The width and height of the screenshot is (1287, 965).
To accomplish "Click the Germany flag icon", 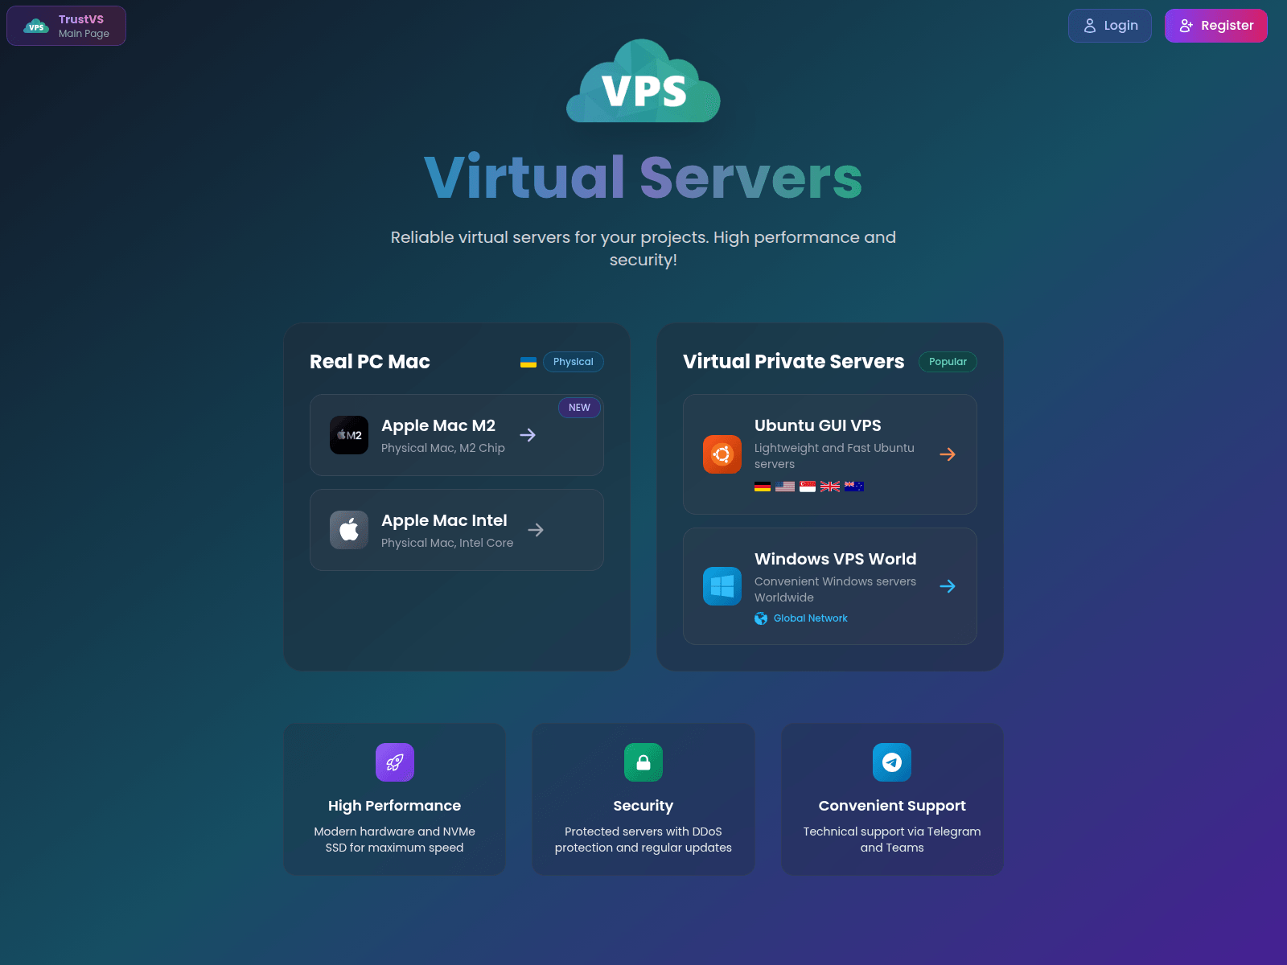I will tap(763, 487).
